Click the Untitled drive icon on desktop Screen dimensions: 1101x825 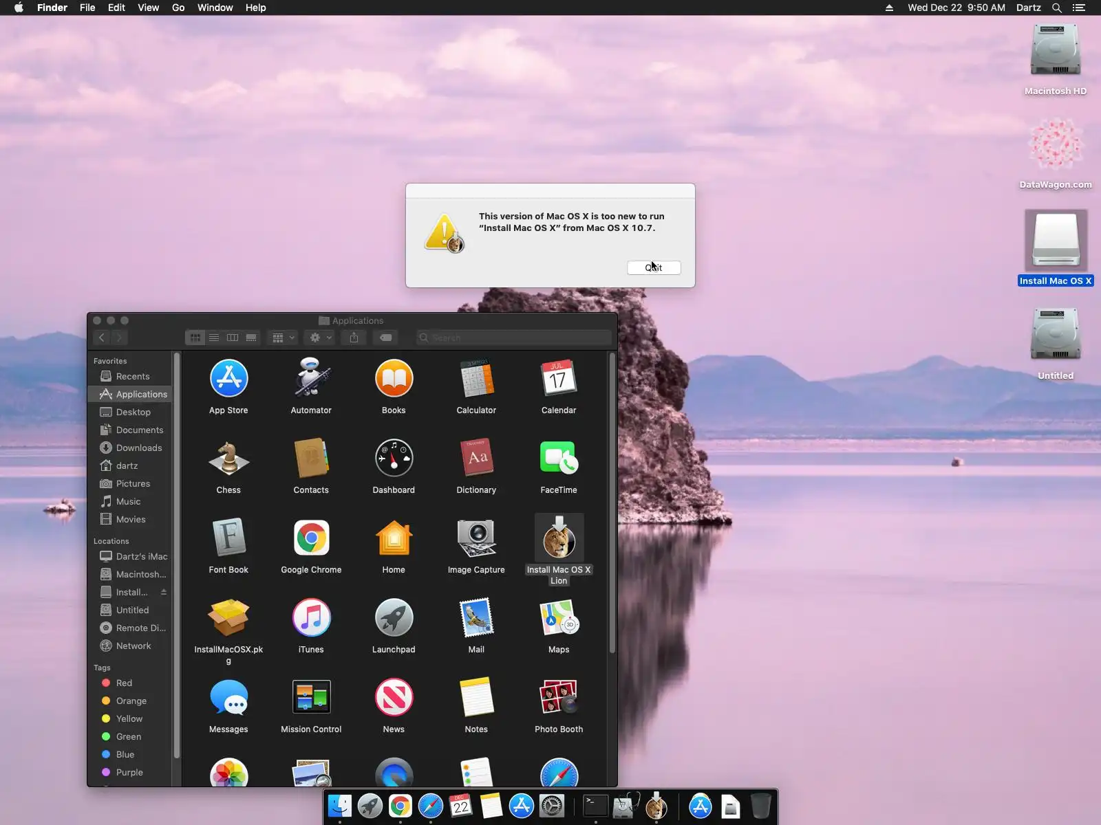click(1056, 335)
